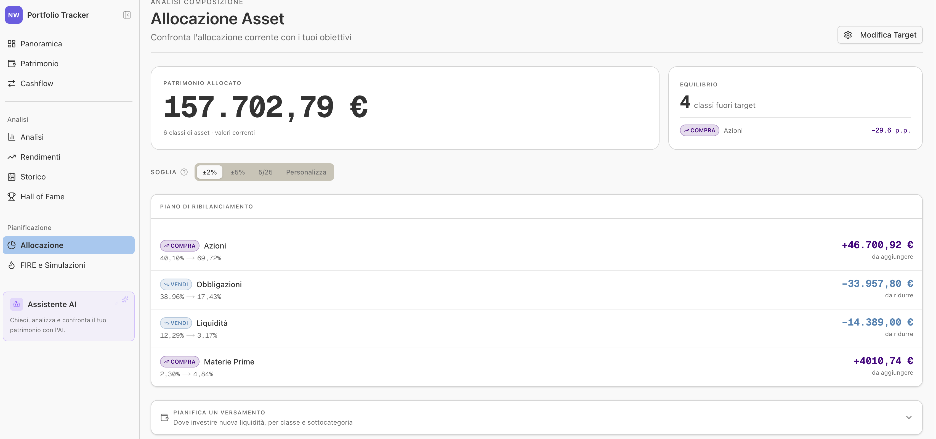
Task: Click the VENDI badge next to Obbligazioni
Action: coord(176,285)
